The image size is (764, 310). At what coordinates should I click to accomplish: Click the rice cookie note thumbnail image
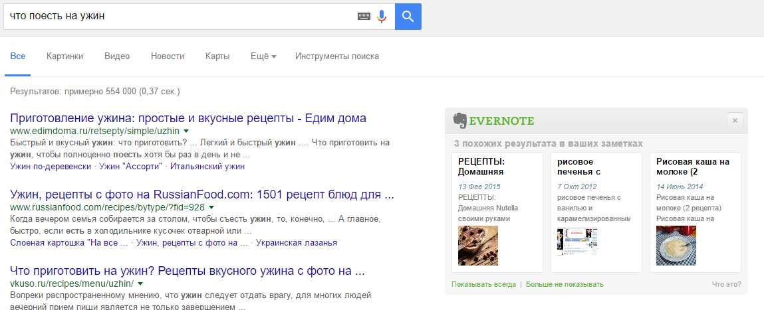(x=577, y=242)
